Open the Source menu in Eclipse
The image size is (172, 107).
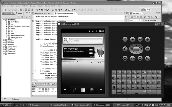[18, 6]
